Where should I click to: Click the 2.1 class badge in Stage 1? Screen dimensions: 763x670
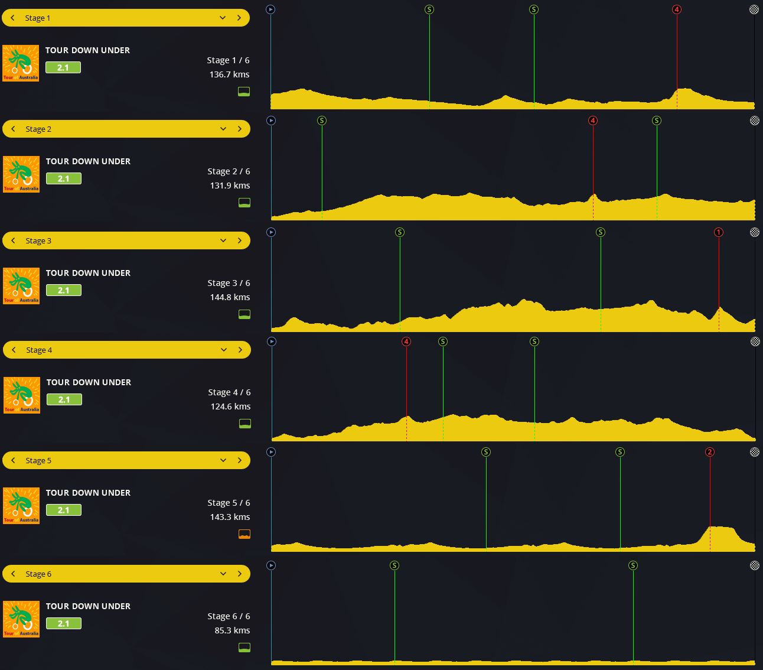tap(63, 67)
